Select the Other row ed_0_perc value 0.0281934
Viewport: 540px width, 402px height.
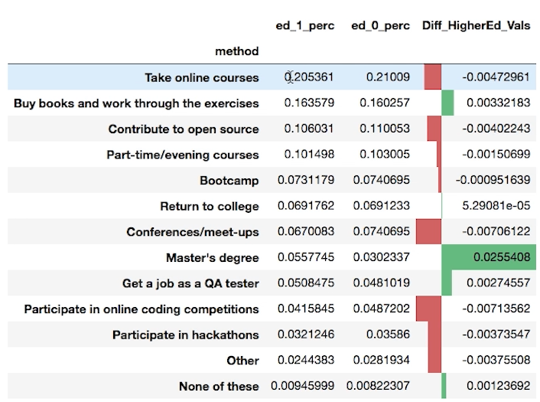(x=380, y=361)
